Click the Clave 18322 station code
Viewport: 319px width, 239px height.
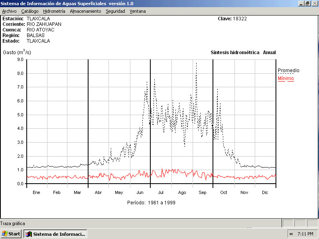[x=232, y=19]
